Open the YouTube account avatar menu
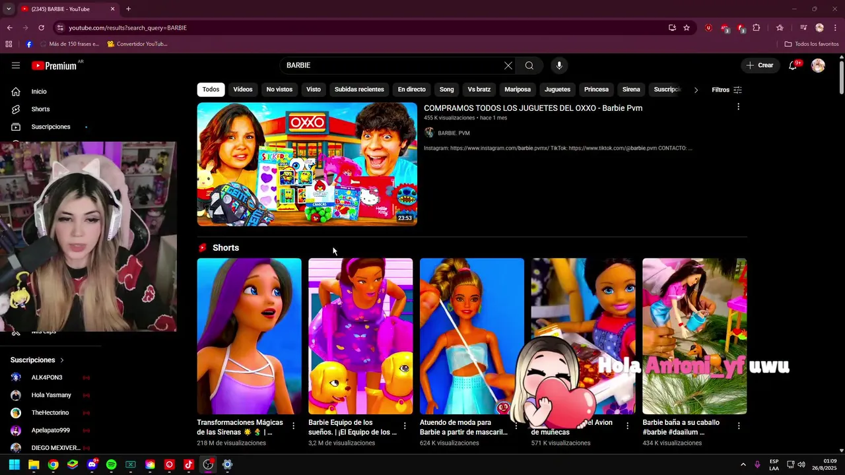This screenshot has height=475, width=845. (818, 65)
